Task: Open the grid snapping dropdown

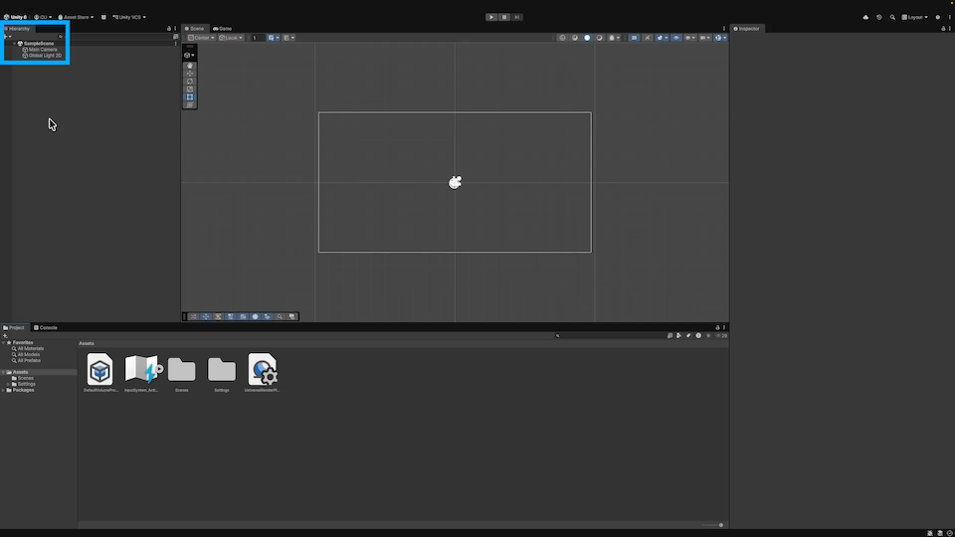Action: [273, 38]
